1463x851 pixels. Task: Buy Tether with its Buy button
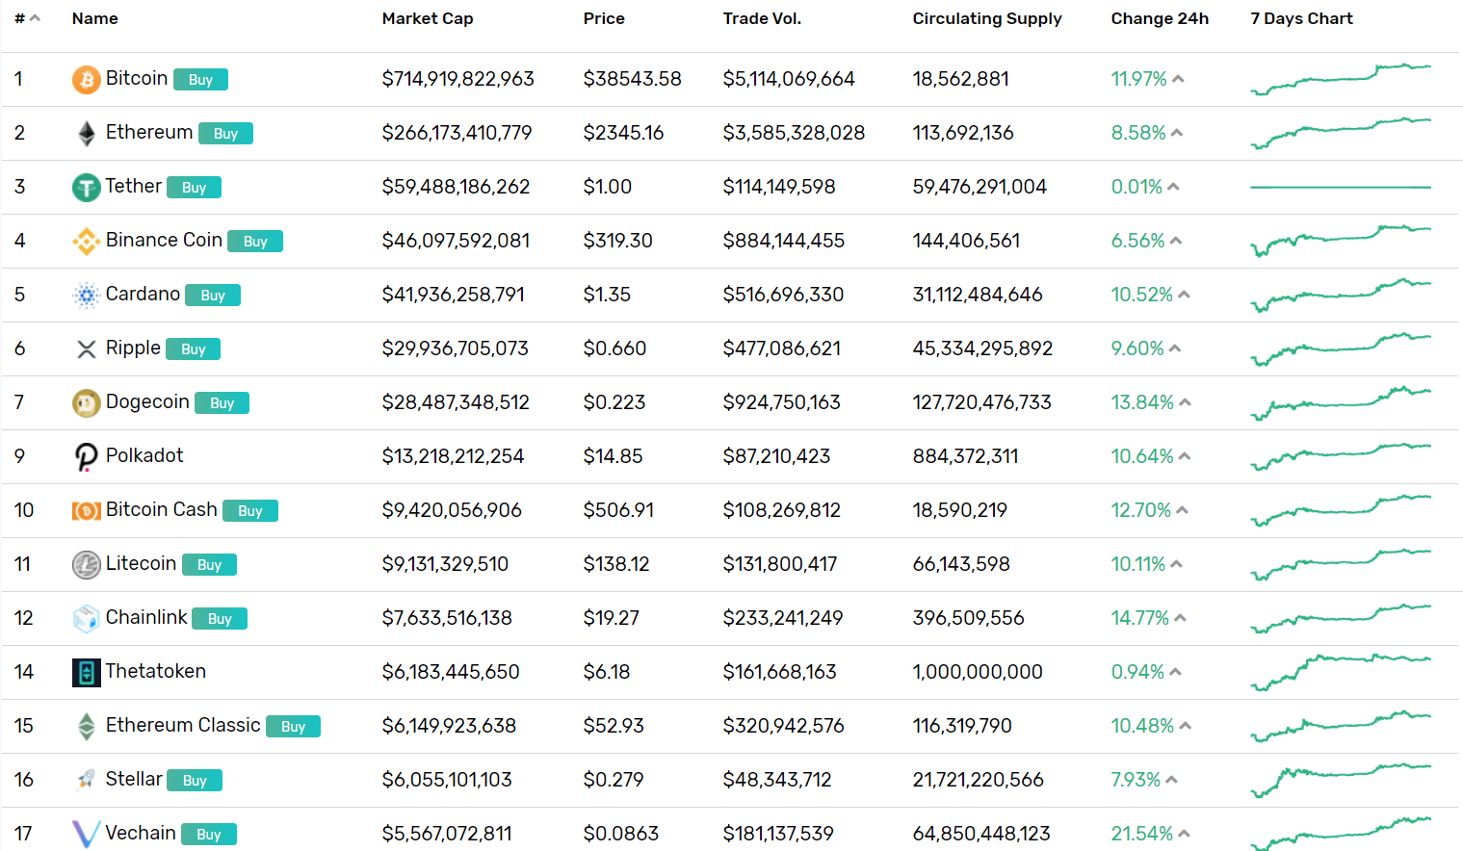(x=194, y=188)
